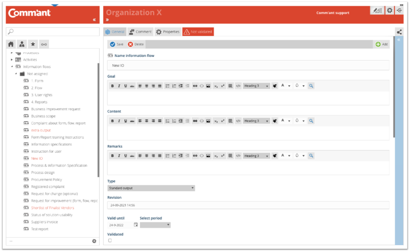Apply italic formatting in the Remarks editor
This screenshot has height=252, width=410.
click(119, 155)
